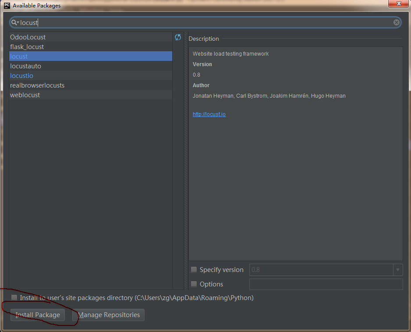The width and height of the screenshot is (411, 332).
Task: Open the http://locust.io link
Action: coord(209,114)
